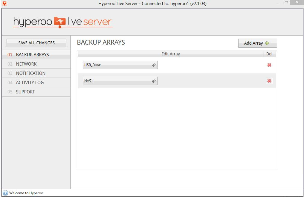Minimize the Hyperoo Live Server window
Screen dimensions: 304x197
278,3
